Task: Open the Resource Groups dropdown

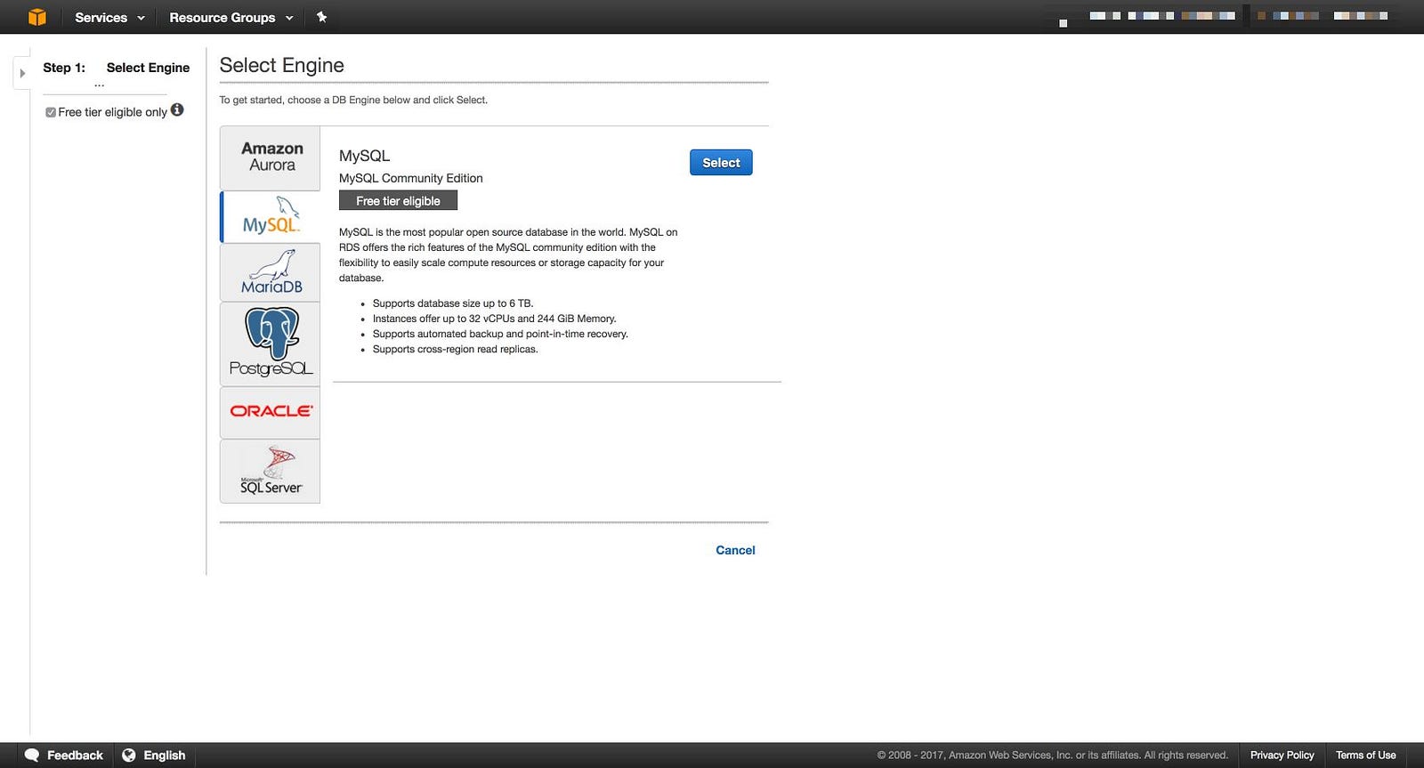Action: click(231, 17)
